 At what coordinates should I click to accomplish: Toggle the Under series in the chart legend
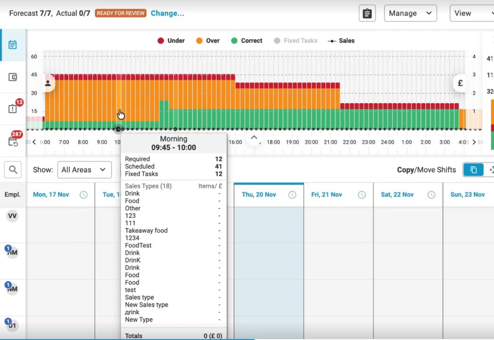171,41
